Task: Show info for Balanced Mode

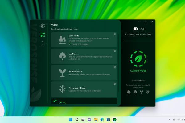Action: 115,67
